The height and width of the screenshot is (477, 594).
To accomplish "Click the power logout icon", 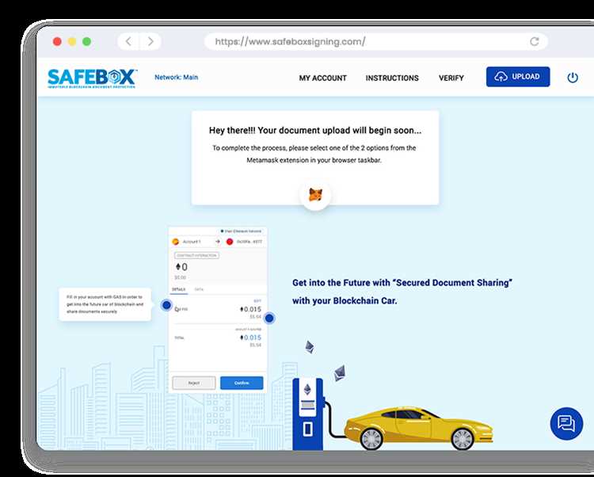I will [573, 78].
